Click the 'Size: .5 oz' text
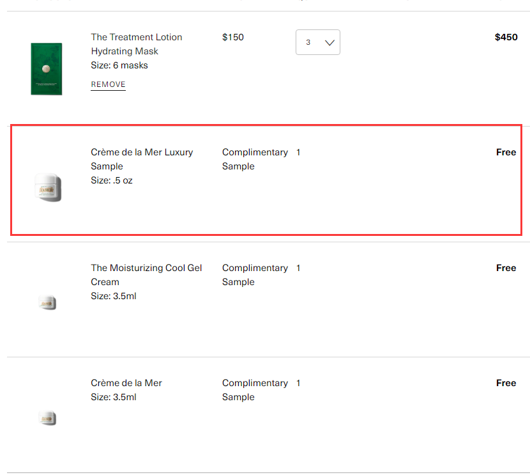 [112, 180]
